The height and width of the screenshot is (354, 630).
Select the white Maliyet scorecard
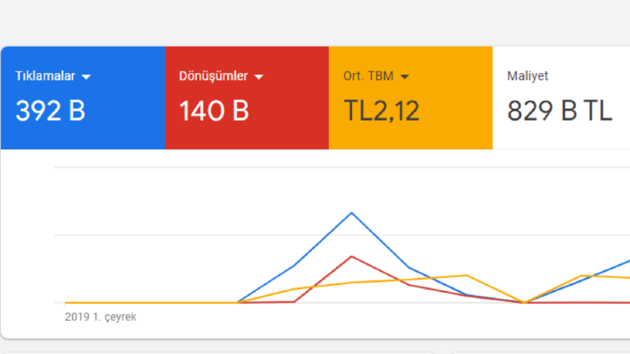(x=562, y=98)
